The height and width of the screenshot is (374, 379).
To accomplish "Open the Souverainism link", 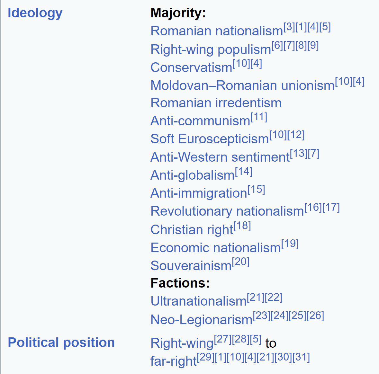I will (191, 266).
